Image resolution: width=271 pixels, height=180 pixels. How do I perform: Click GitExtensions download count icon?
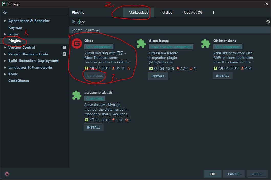pyautogui.click(x=242, y=68)
